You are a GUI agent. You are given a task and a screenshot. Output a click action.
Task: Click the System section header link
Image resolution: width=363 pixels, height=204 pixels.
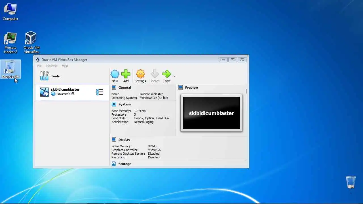point(124,104)
